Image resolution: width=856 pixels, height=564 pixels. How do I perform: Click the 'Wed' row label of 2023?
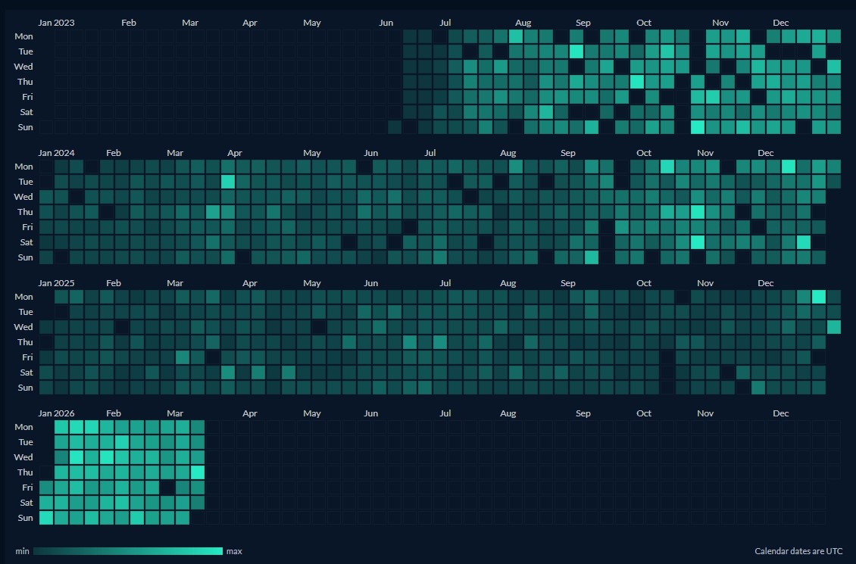point(23,67)
